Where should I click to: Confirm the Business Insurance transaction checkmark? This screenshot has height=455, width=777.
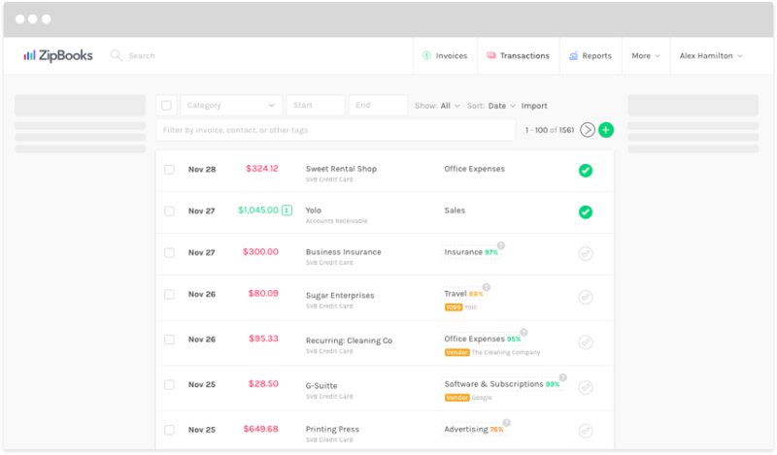[x=585, y=253]
